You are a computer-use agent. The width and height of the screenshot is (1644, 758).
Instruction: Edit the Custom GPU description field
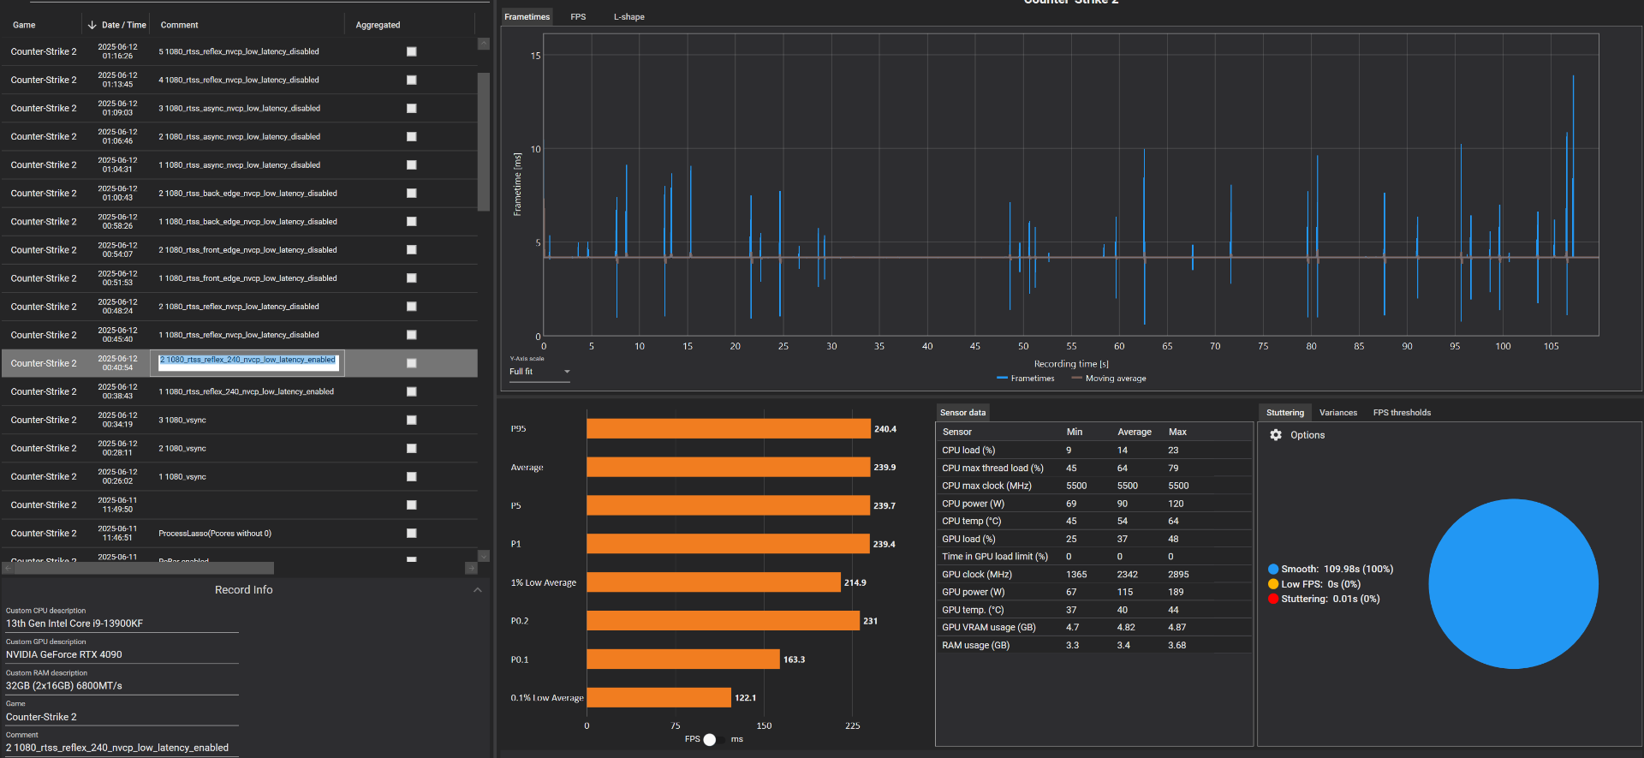pyautogui.click(x=122, y=654)
